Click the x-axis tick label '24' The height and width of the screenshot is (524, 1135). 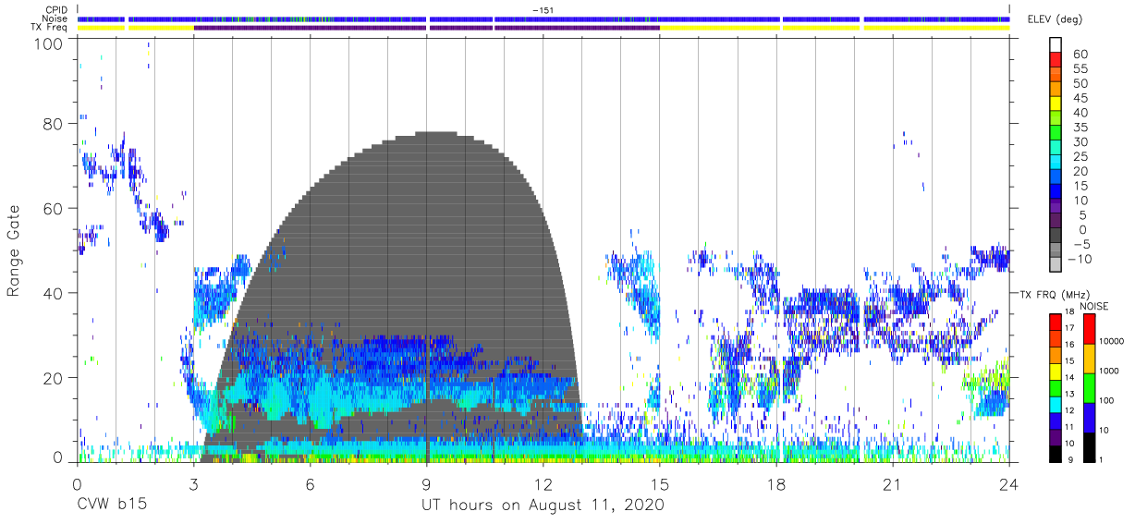pyautogui.click(x=1008, y=484)
